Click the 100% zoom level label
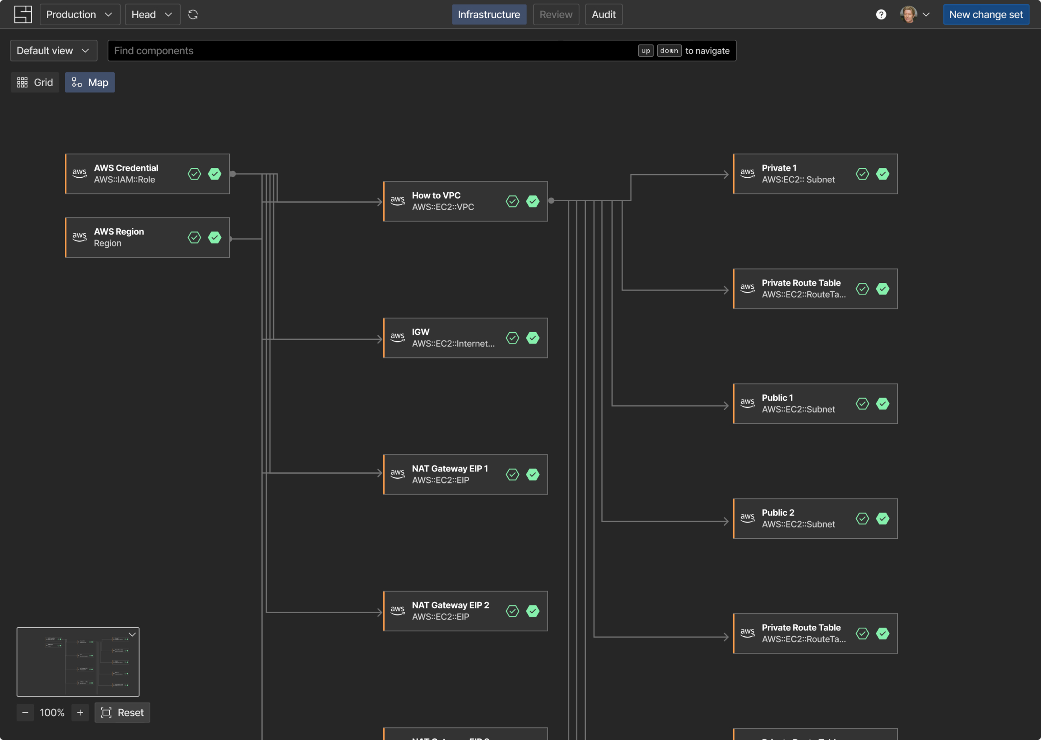The image size is (1041, 740). point(52,712)
